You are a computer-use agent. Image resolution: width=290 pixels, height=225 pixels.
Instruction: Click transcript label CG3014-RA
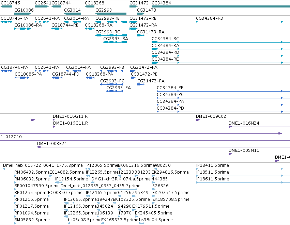(x=76, y=18)
